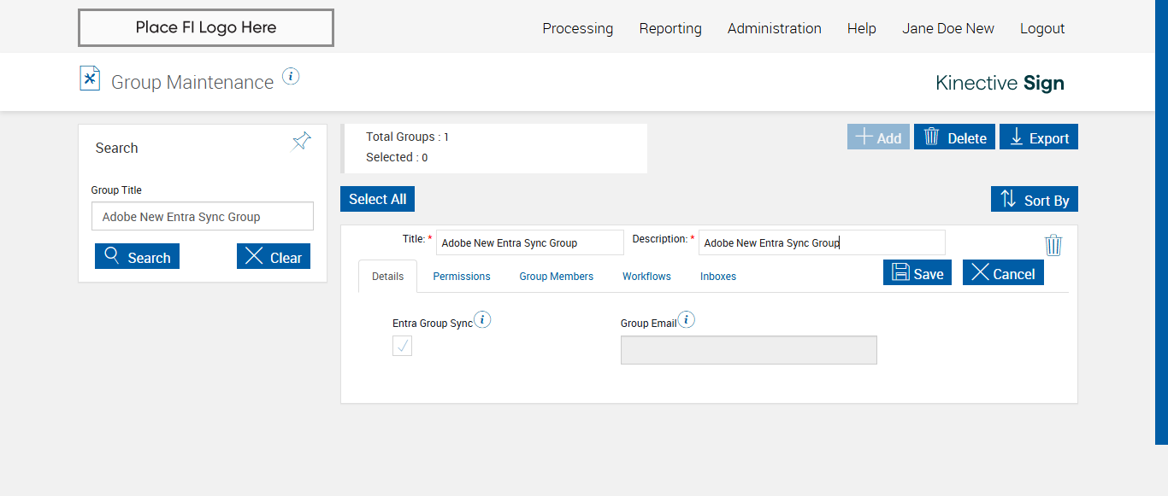The height and width of the screenshot is (496, 1168).
Task: Toggle the Entra Group Sync checkbox
Action: click(x=402, y=346)
